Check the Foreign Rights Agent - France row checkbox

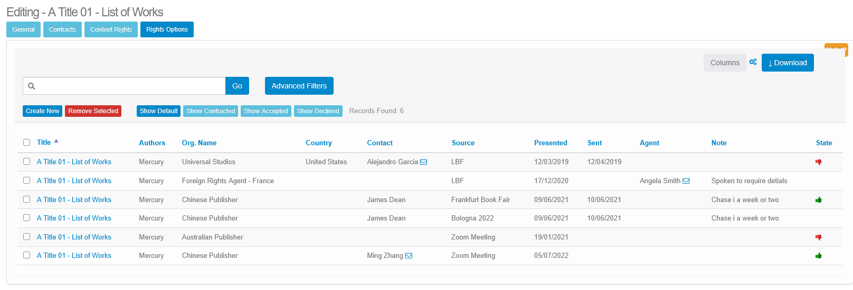27,180
